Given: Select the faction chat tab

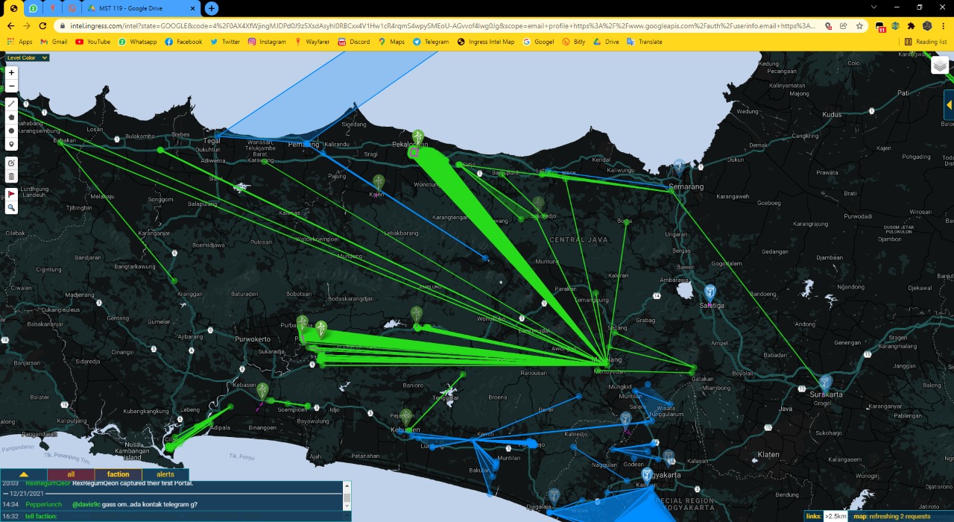Looking at the screenshot, I should tap(118, 474).
